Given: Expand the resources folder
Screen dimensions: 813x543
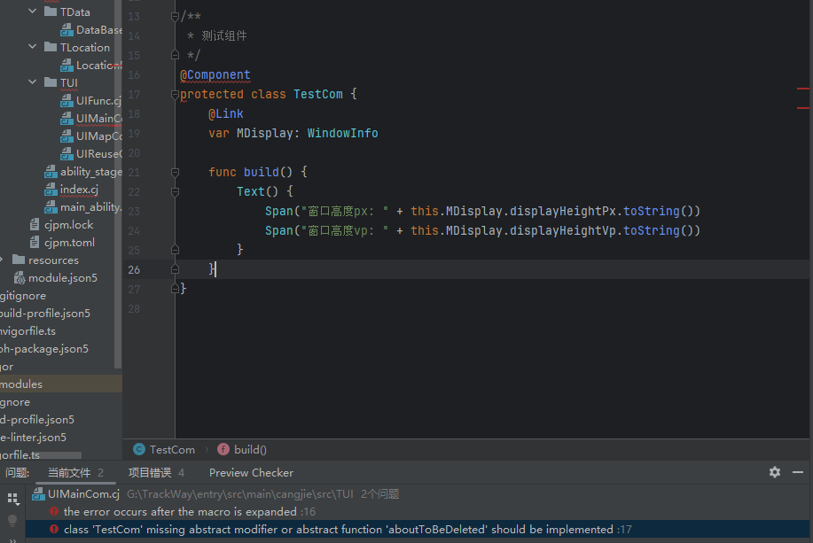Looking at the screenshot, I should (2, 259).
